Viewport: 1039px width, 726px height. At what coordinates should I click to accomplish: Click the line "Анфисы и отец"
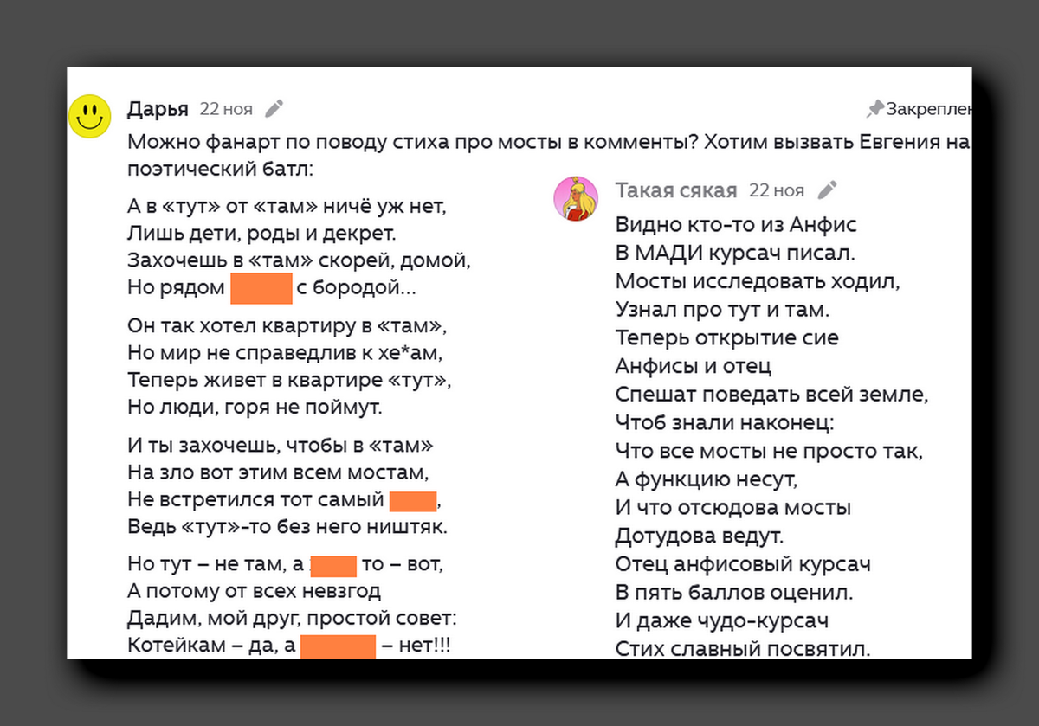coord(694,367)
